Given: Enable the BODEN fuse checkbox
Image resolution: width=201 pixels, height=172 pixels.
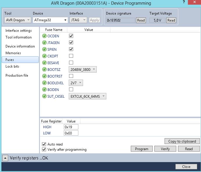Looking at the screenshot, I should [71, 89].
